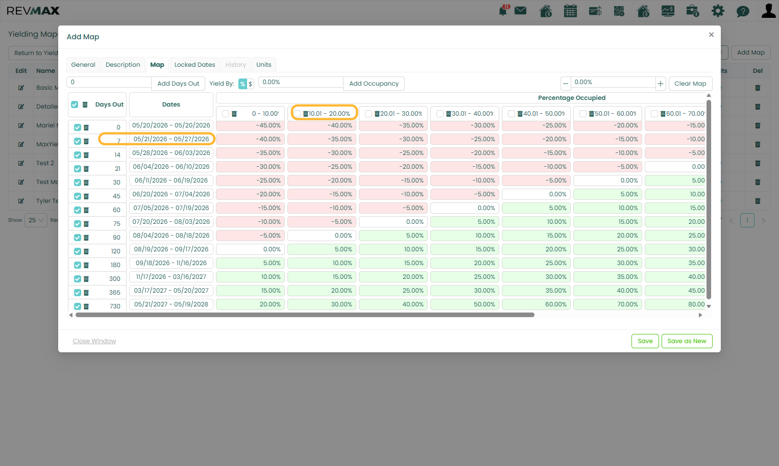Open the Locked Dates tab
The height and width of the screenshot is (466, 779).
(194, 65)
